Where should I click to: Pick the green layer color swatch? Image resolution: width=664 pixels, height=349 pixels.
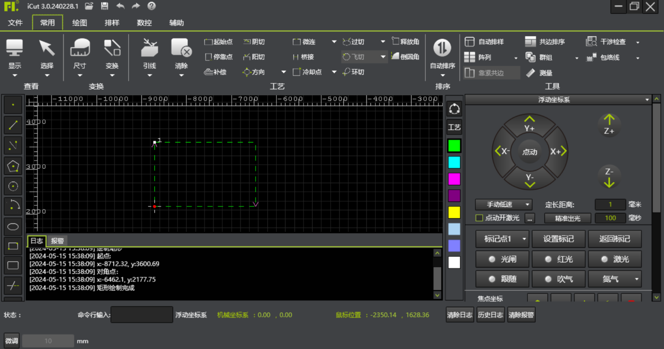coord(454,145)
